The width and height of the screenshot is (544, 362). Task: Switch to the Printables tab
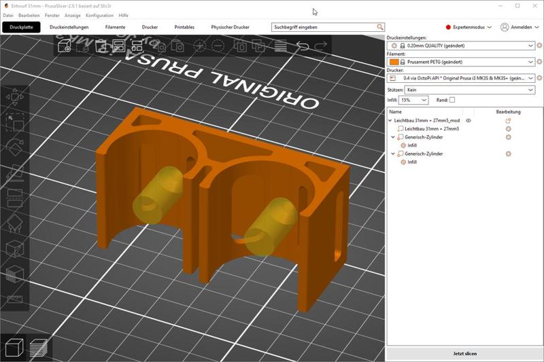click(x=184, y=27)
